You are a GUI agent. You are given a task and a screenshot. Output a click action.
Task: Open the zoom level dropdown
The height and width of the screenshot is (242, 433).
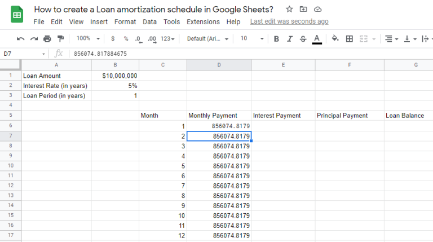88,38
